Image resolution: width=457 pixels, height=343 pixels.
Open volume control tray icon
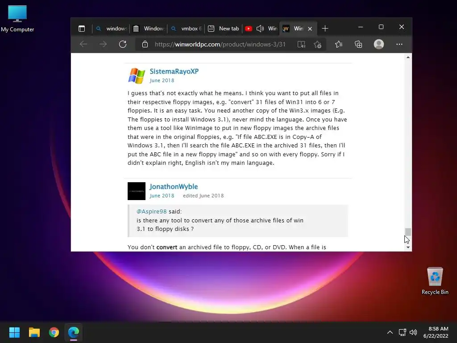pos(413,332)
